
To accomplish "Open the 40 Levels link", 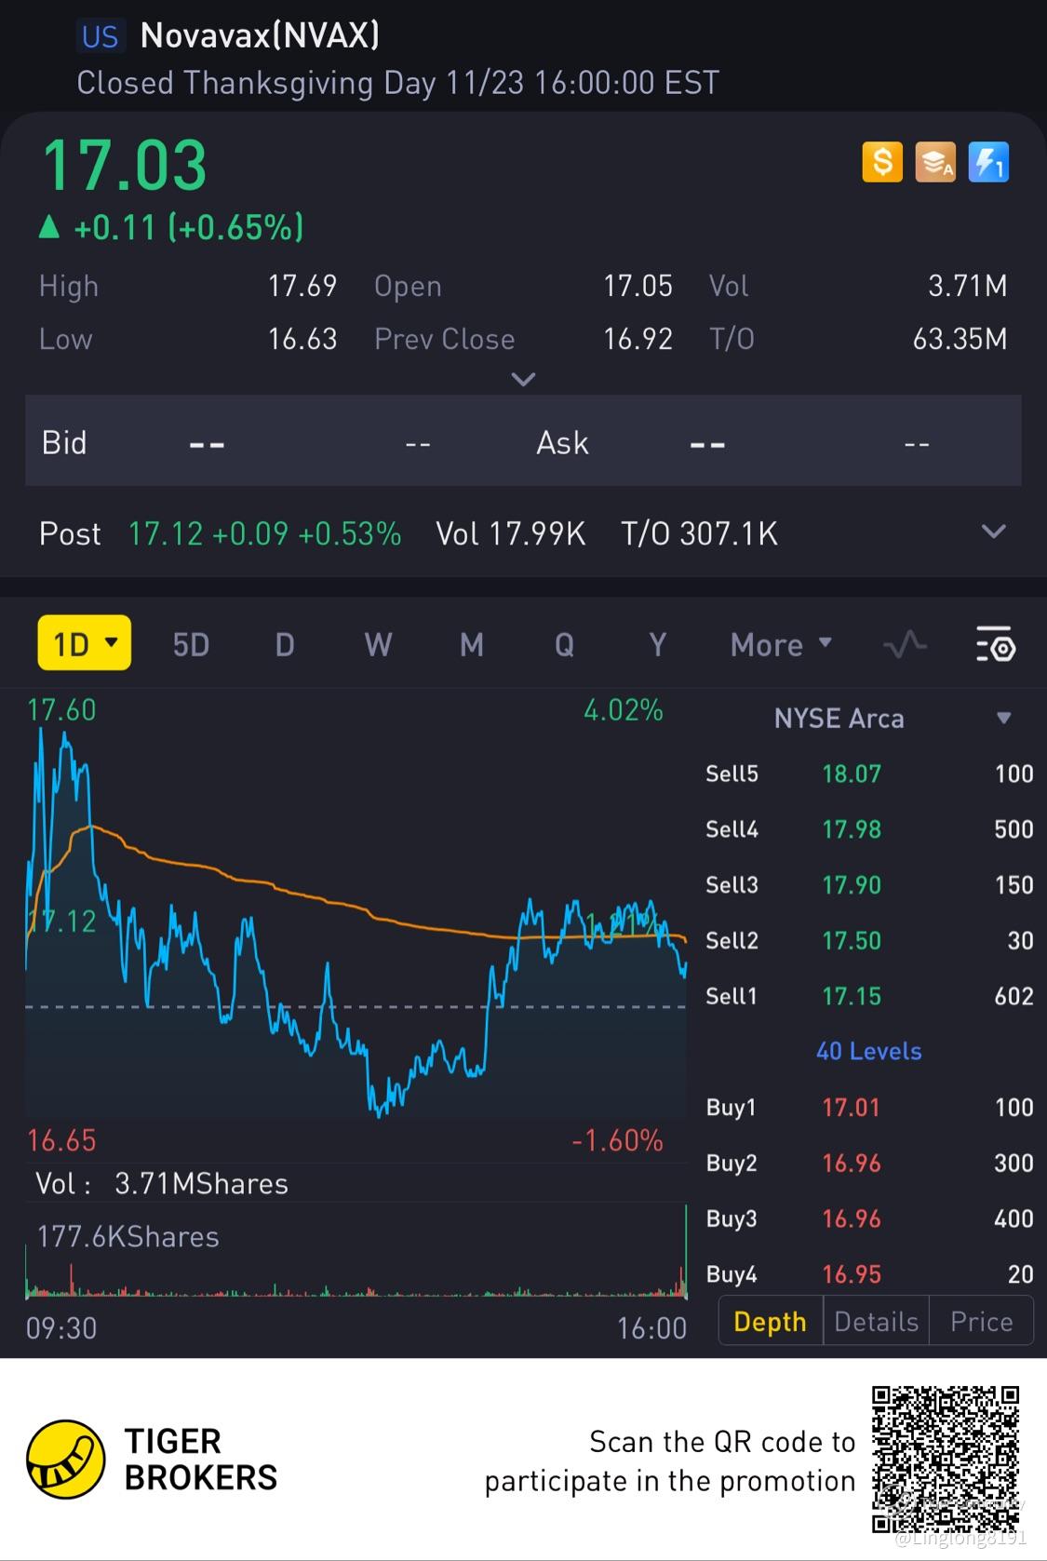I will pos(868,1051).
